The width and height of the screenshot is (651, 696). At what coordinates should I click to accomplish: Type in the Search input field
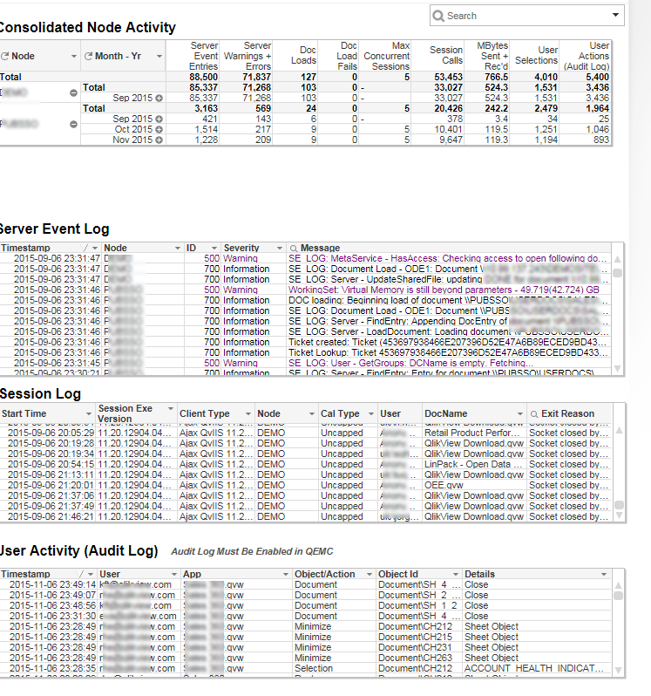[x=523, y=16]
